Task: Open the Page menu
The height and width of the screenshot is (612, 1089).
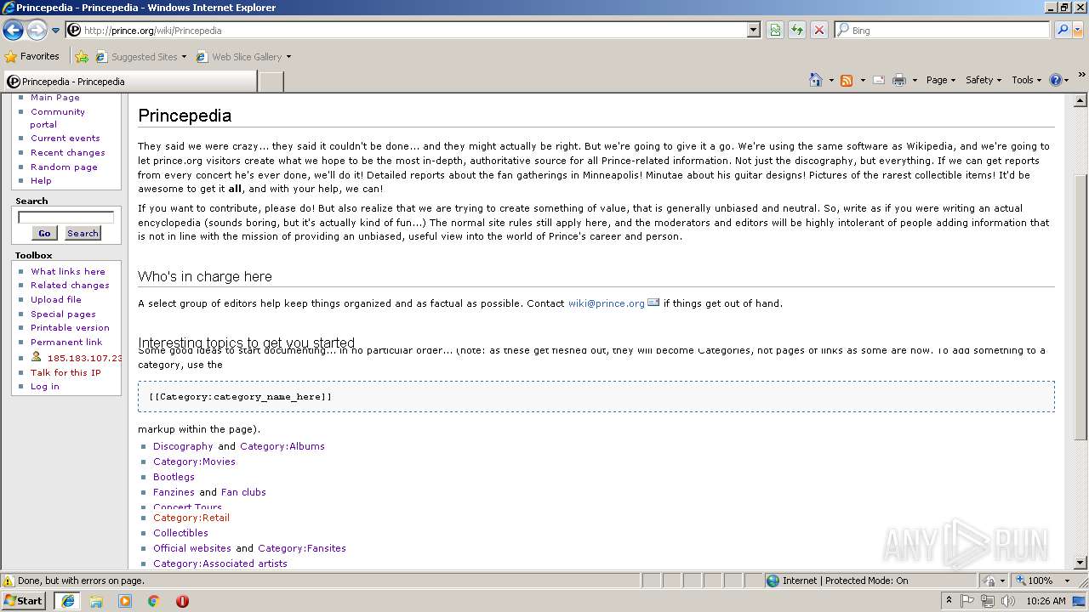Action: (941, 80)
